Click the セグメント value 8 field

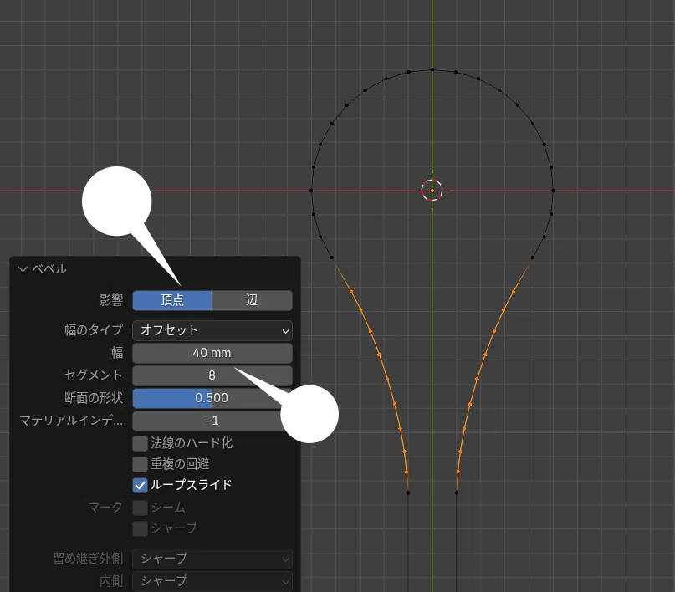point(212,375)
